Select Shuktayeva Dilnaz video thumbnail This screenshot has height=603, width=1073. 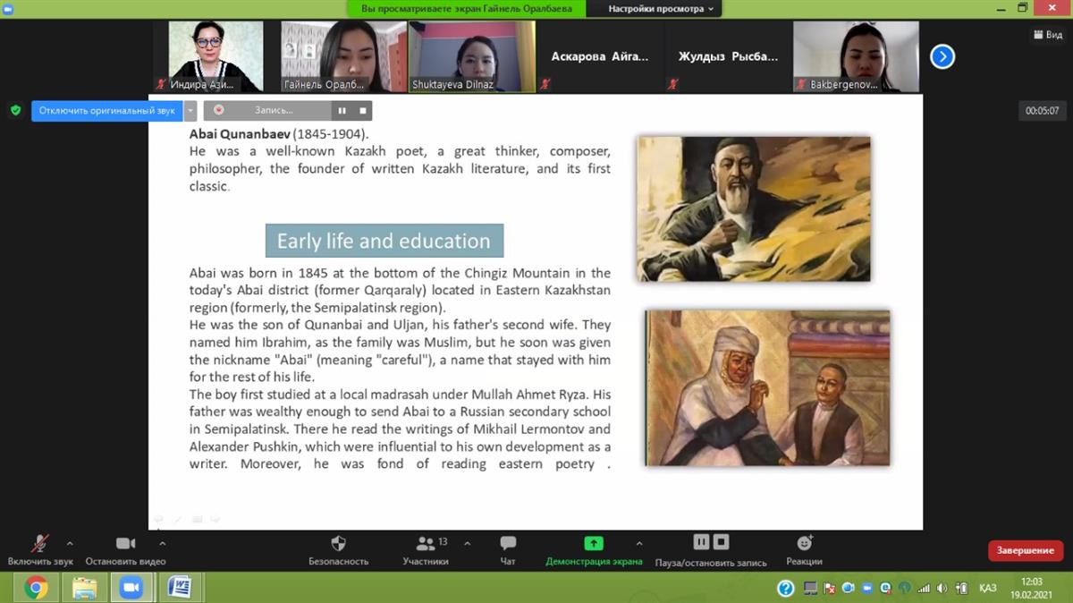click(471, 57)
